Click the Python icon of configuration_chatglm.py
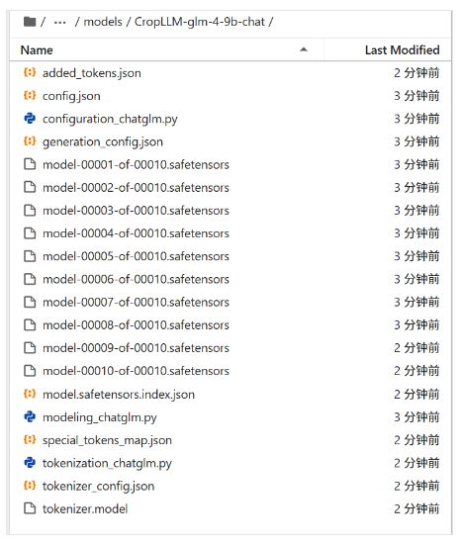Viewport: 463px width, 545px height. [30, 119]
